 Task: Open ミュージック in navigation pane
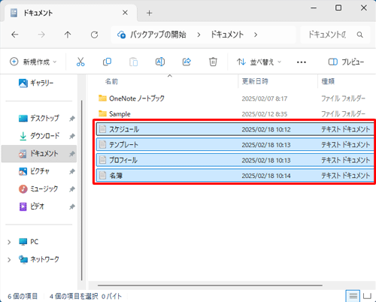tap(38, 189)
